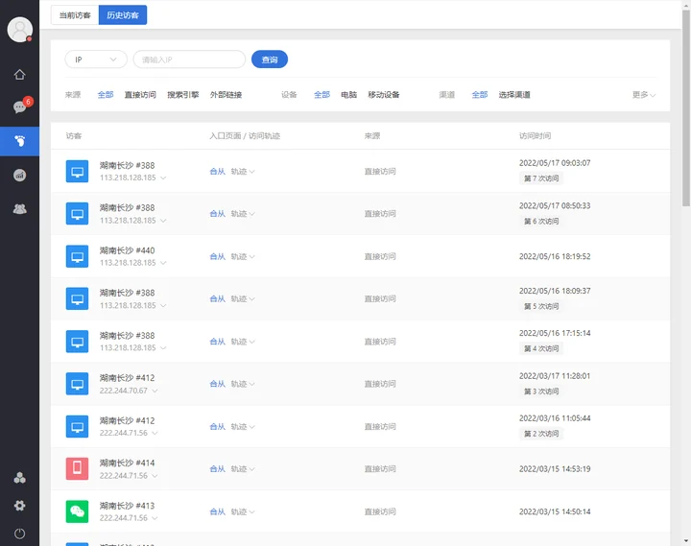Open entry page link for visitor #440

tap(217, 256)
